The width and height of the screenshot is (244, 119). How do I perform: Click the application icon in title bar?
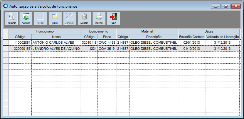coord(5,6)
